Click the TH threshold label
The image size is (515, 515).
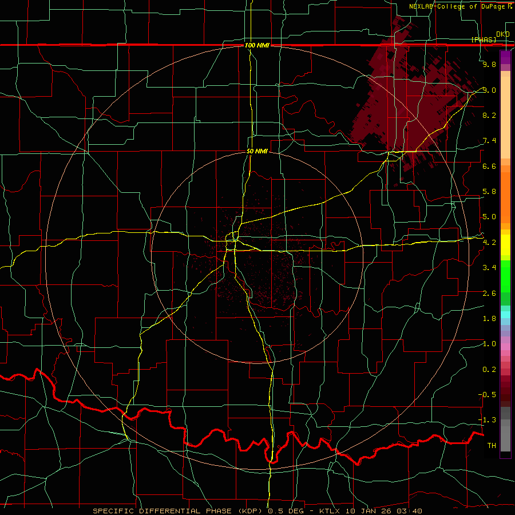pyautogui.click(x=492, y=446)
